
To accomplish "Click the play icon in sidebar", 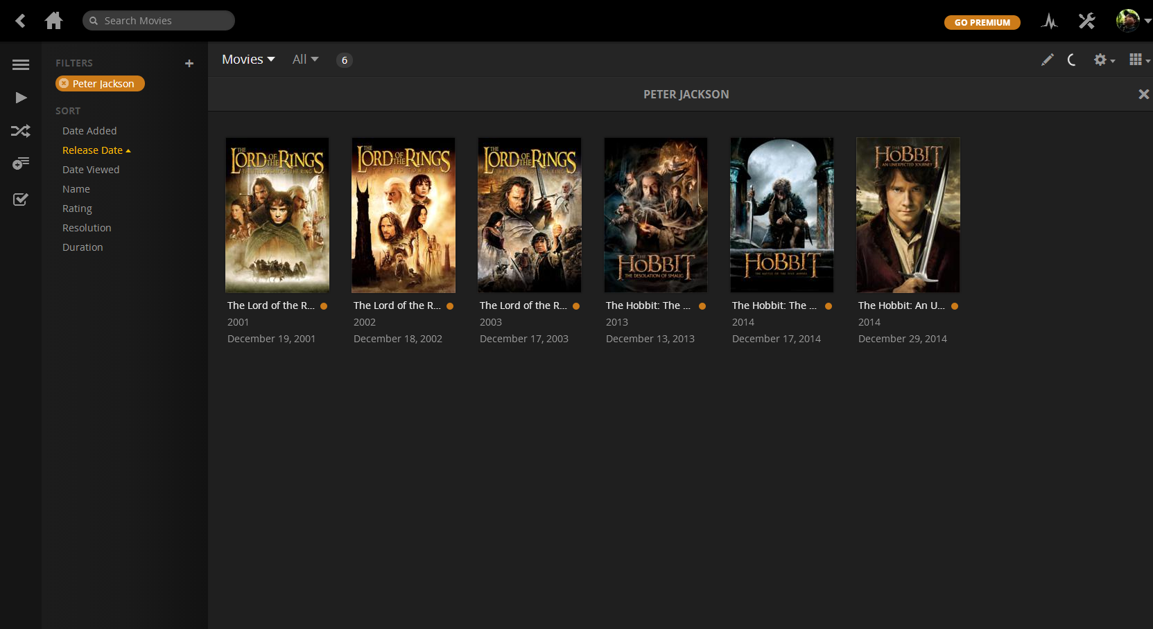I will click(x=21, y=98).
